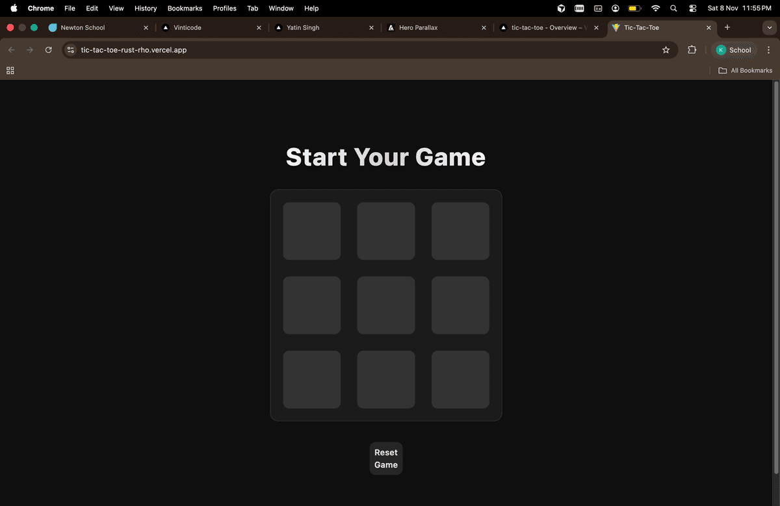View site information icon in address bar
This screenshot has height=506, width=780.
71,50
